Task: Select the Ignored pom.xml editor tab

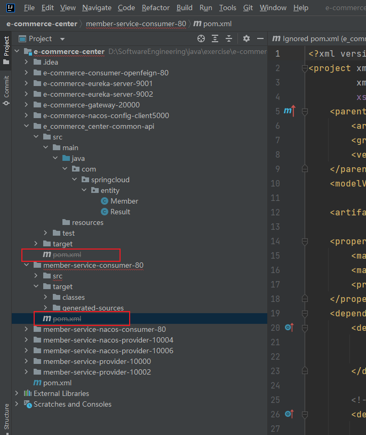Action: tap(319, 38)
